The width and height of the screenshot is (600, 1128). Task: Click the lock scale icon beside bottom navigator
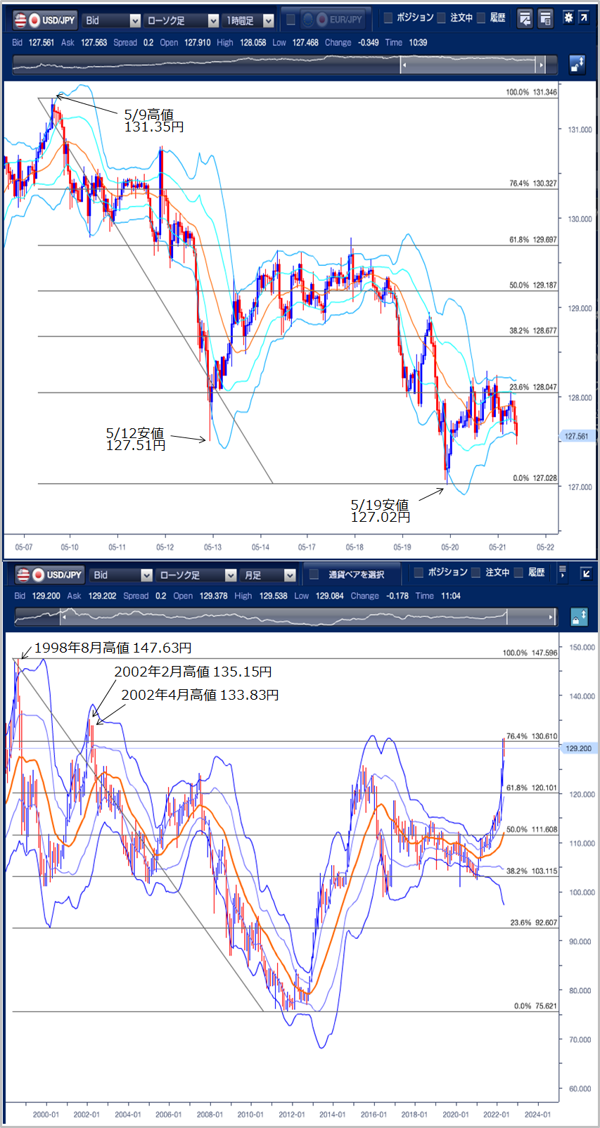click(578, 617)
